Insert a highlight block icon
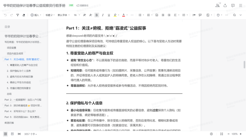 200,15
